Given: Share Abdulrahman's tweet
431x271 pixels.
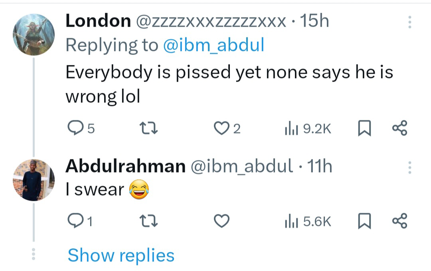Looking at the screenshot, I should [399, 222].
